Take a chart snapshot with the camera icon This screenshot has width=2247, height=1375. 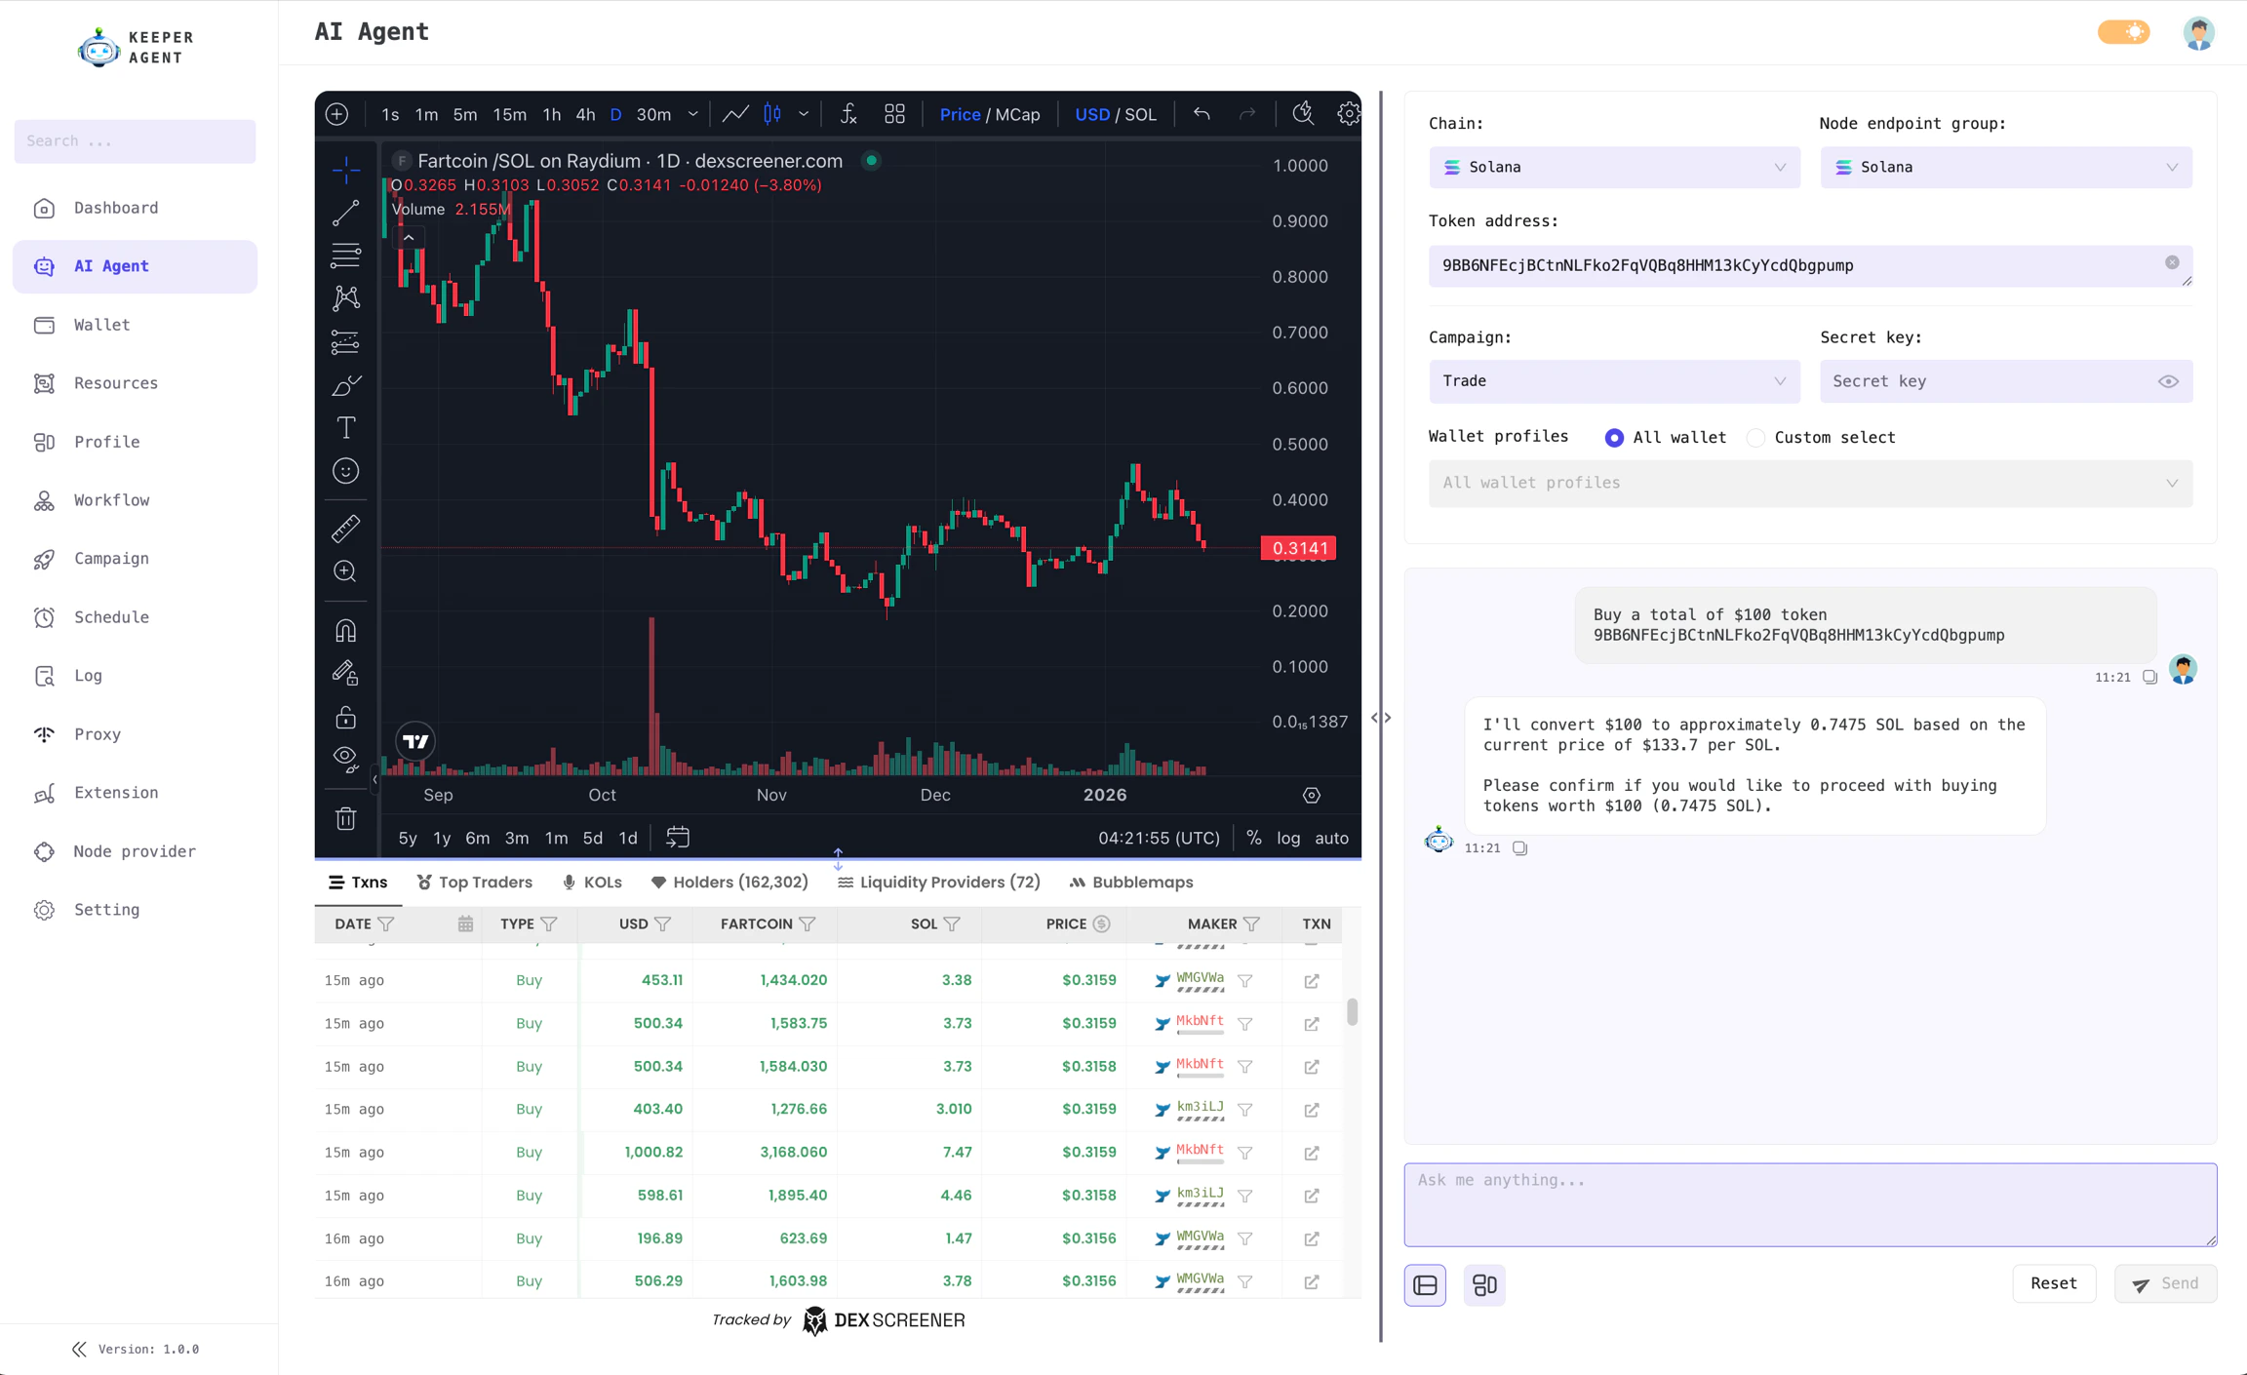1303,114
